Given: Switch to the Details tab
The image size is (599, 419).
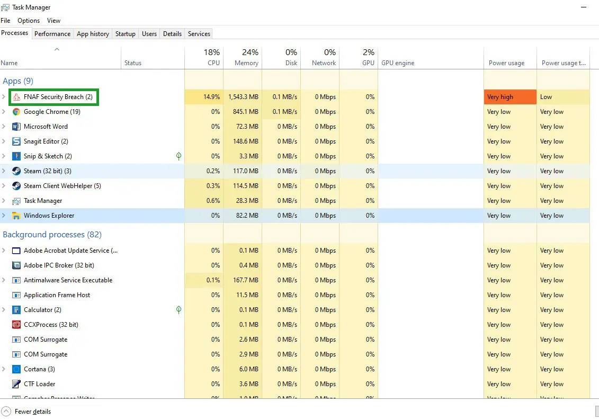Looking at the screenshot, I should 172,33.
